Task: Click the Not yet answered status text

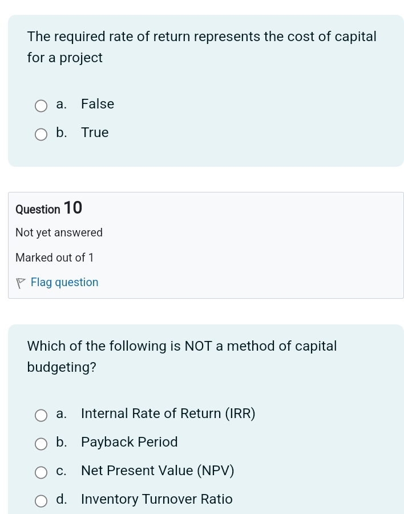Action: point(59,232)
